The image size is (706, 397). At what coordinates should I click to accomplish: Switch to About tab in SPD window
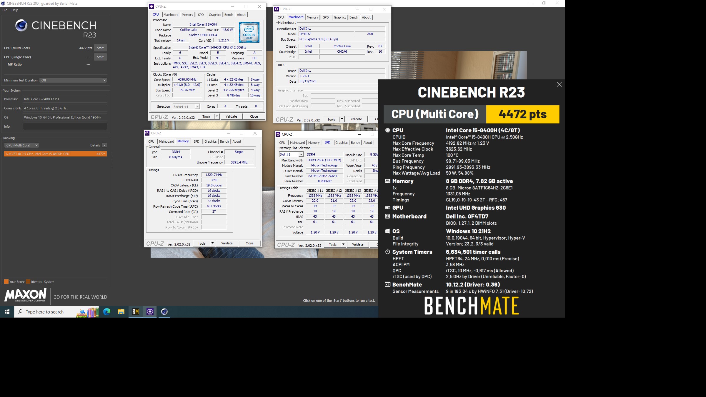(x=367, y=143)
